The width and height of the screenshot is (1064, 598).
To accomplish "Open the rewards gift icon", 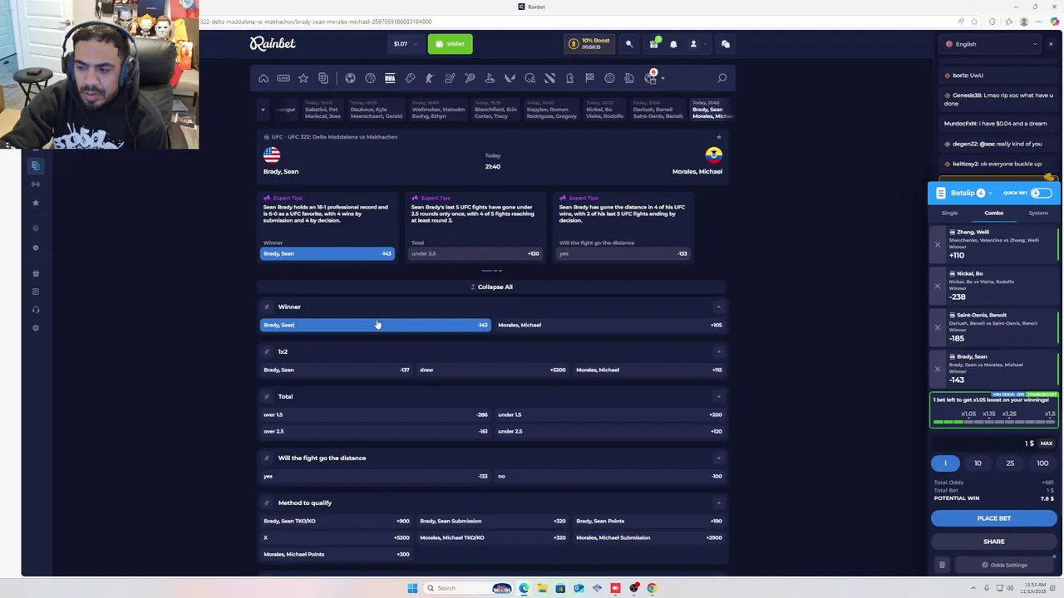I will click(x=653, y=44).
